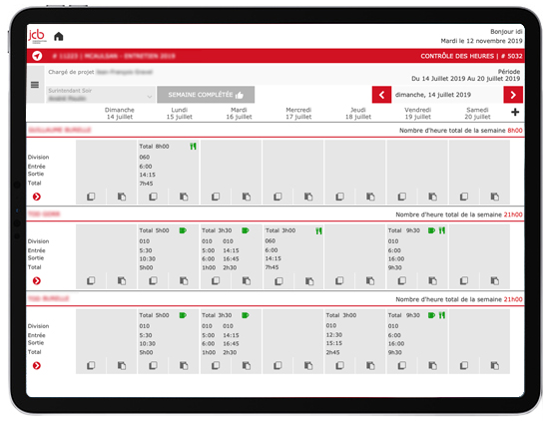554x421 pixels.
Task: Paste into bottom employee's empty Mercredi cell
Action: [x=308, y=365]
